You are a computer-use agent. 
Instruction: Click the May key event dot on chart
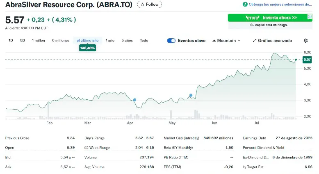(x=191, y=95)
